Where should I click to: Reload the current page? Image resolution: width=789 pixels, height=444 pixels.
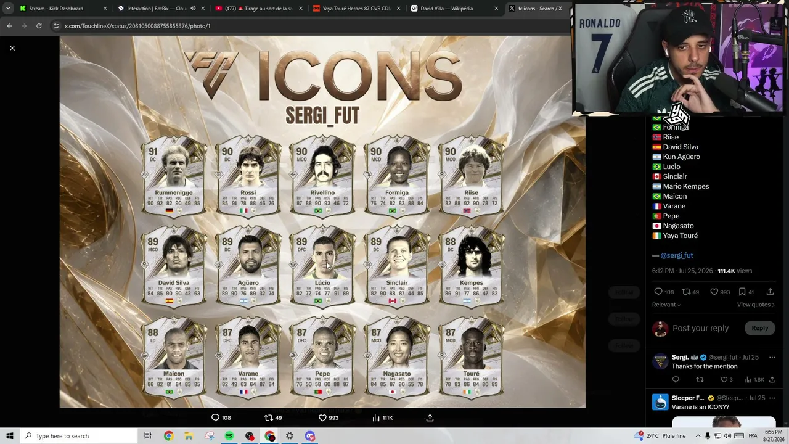point(39,26)
